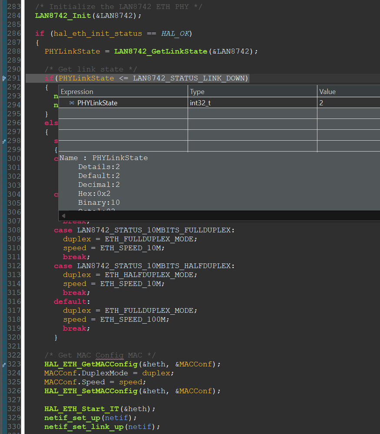
Task: Select the PHYLinkState expression row
Action: click(x=97, y=103)
